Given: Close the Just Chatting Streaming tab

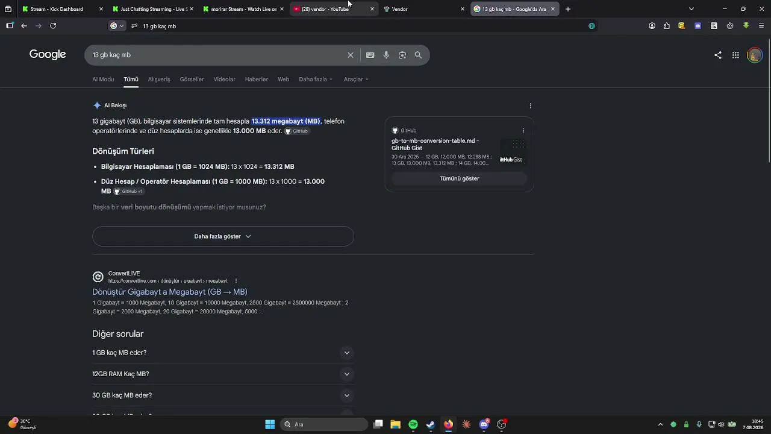Looking at the screenshot, I should pyautogui.click(x=192, y=9).
